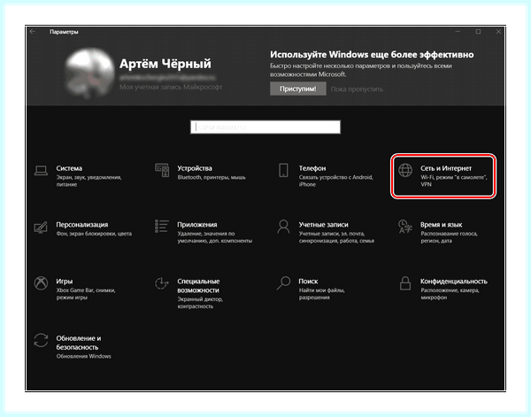Open the Конфиденциальность heading
531x417 pixels.
click(x=454, y=282)
